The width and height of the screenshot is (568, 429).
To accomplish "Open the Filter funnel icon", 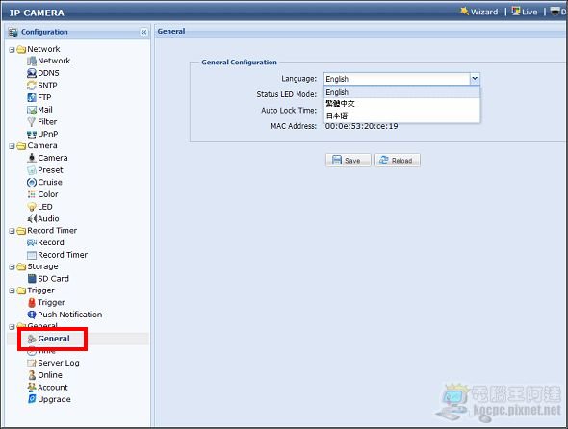I will 32,122.
